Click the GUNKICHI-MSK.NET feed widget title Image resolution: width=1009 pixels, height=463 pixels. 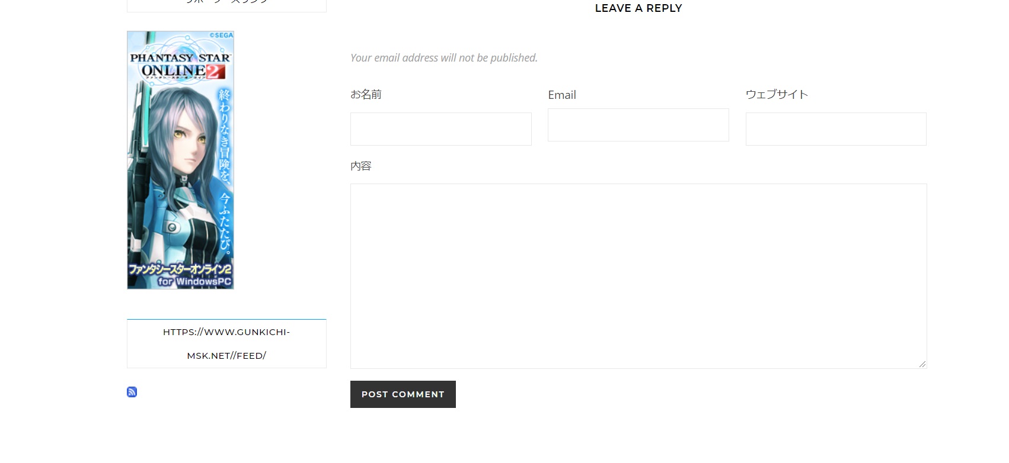226,344
